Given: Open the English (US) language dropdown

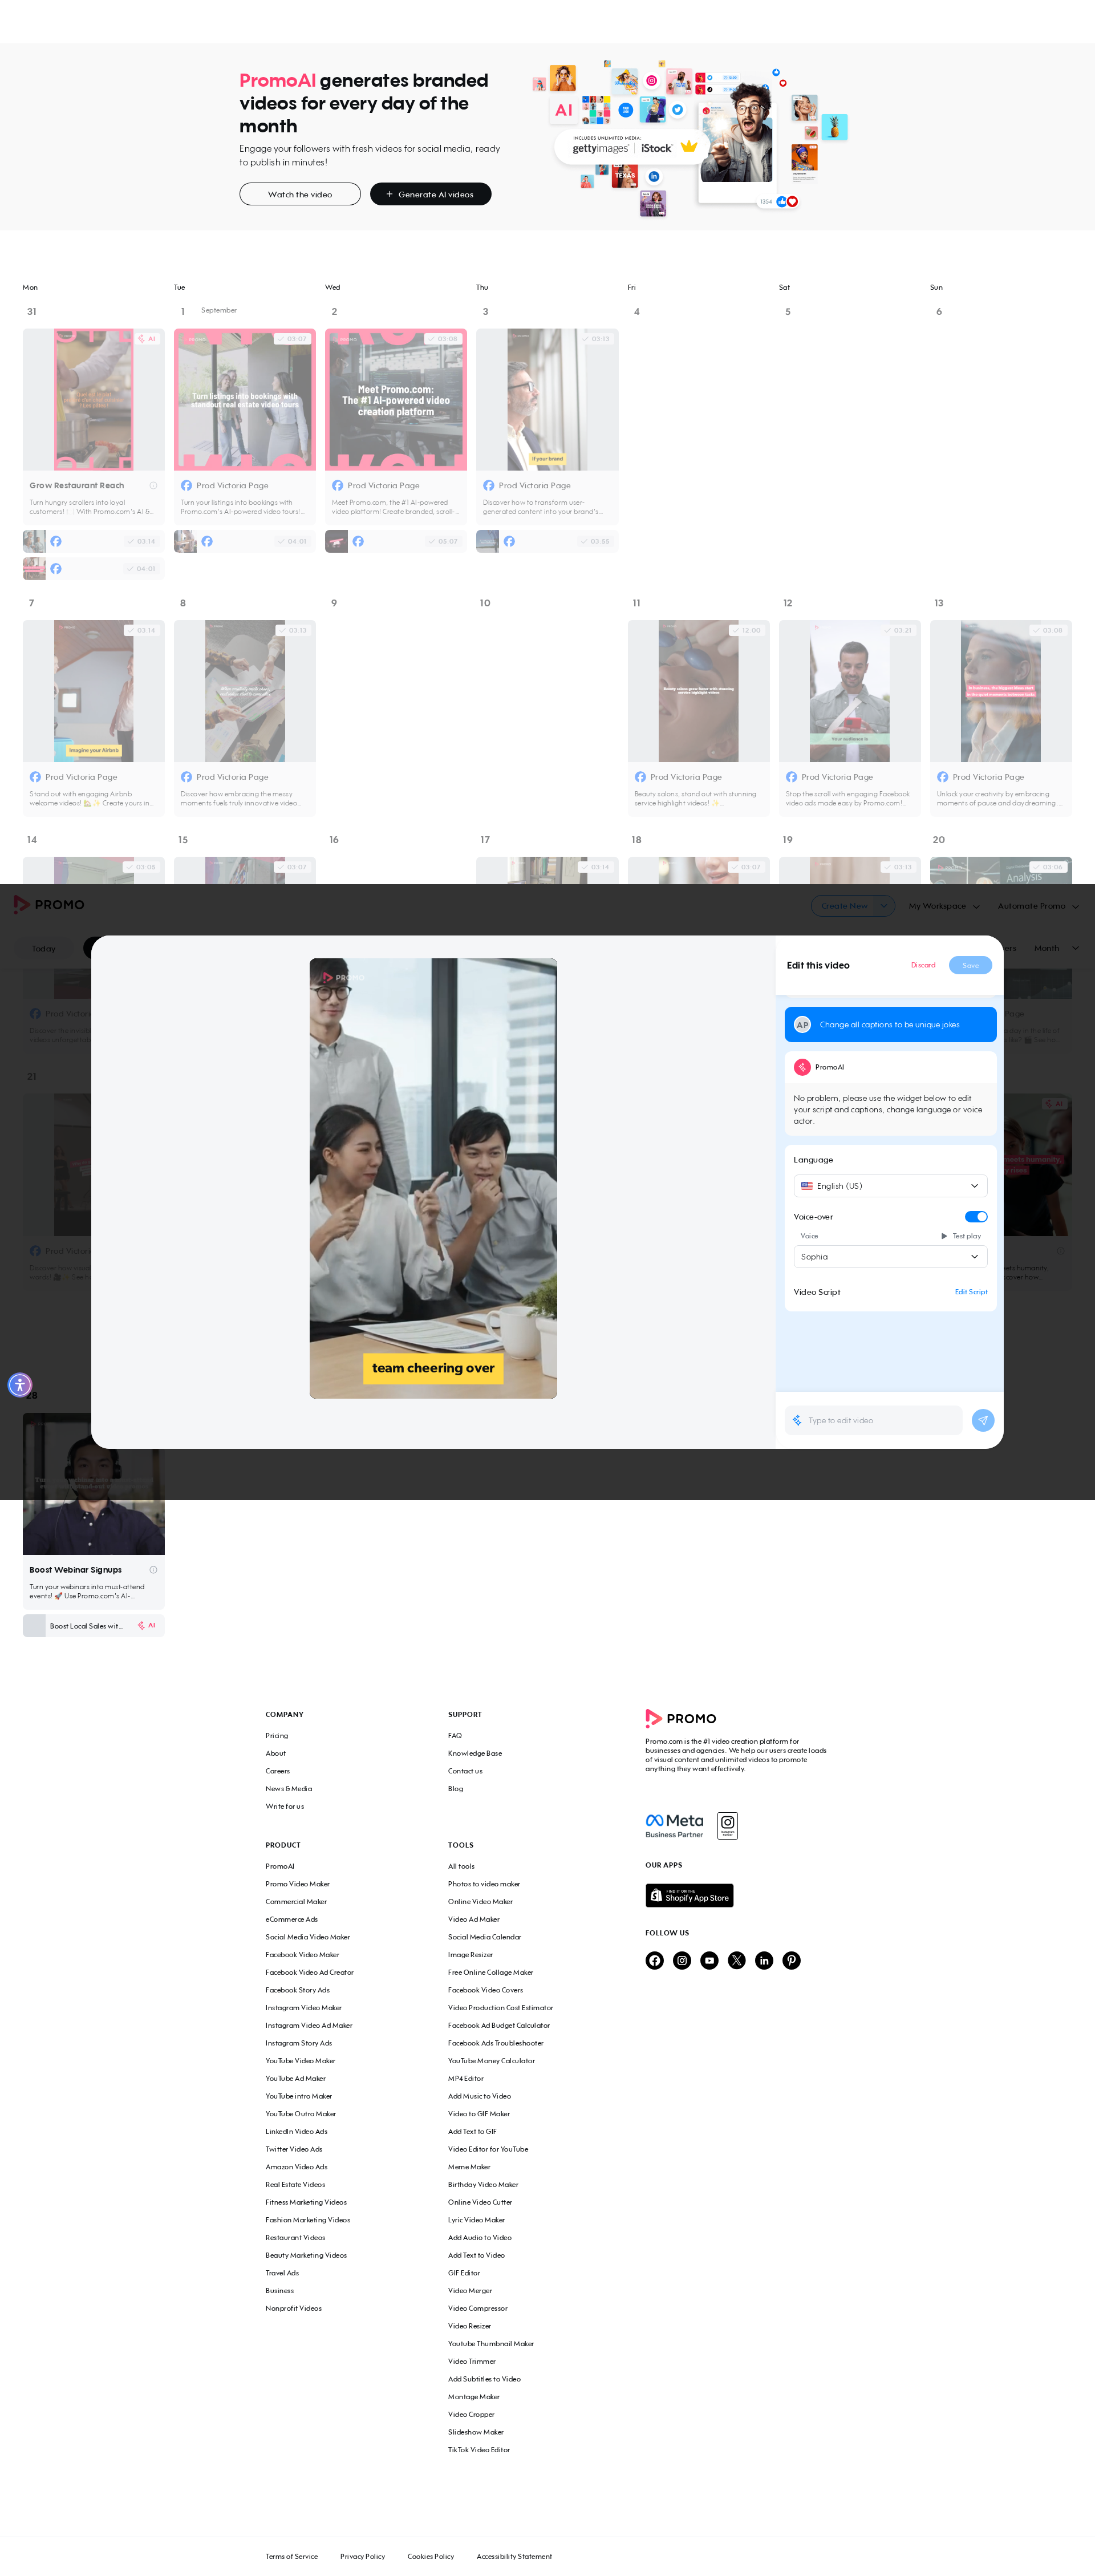Looking at the screenshot, I should pos(890,1186).
